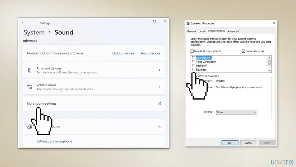Switch to the Advanced tab

233,31
